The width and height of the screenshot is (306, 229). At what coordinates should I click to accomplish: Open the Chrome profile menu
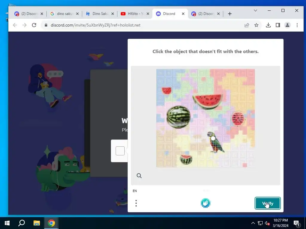tap(287, 25)
